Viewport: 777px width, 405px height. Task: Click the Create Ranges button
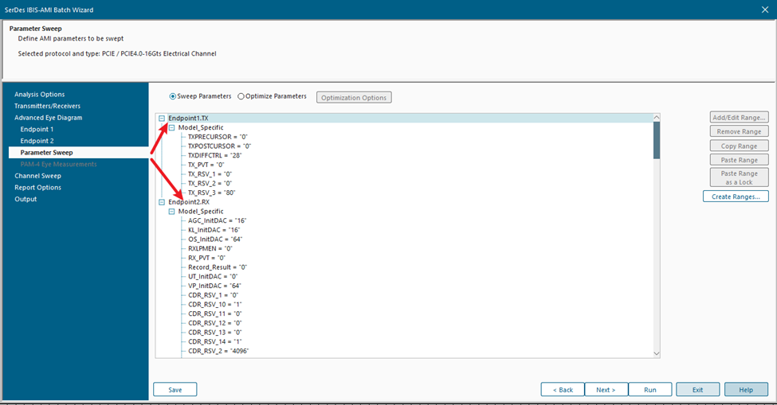click(735, 197)
